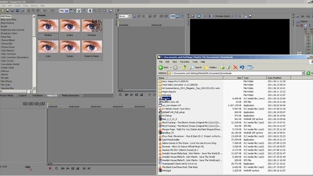Switch to Transitions tab
The width and height of the screenshot is (313, 176).
(37, 96)
